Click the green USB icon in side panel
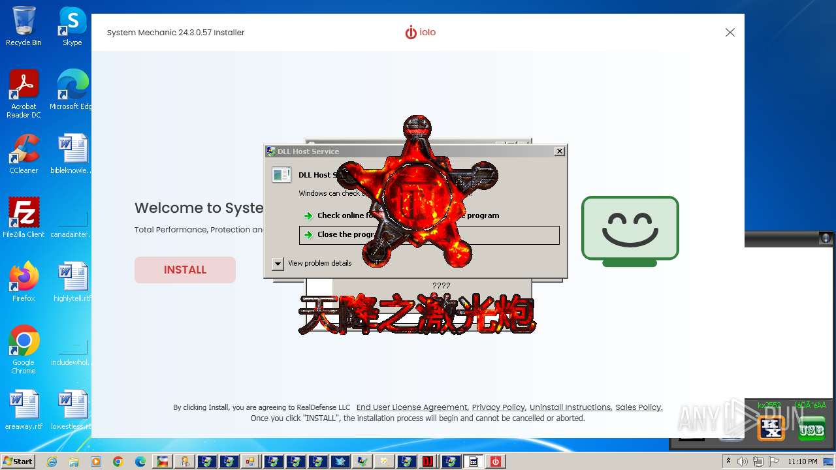 (811, 428)
